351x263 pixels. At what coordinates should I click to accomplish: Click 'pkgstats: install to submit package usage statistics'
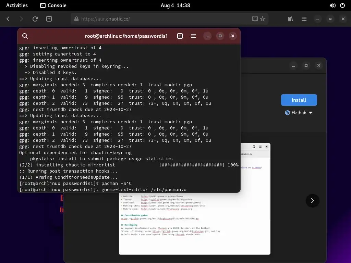101,159
